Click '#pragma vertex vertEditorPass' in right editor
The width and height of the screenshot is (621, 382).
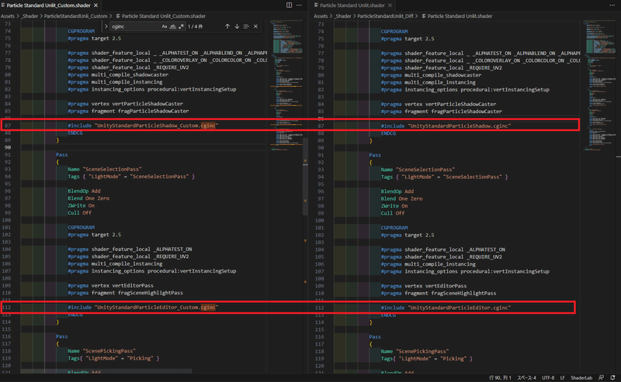423,286
